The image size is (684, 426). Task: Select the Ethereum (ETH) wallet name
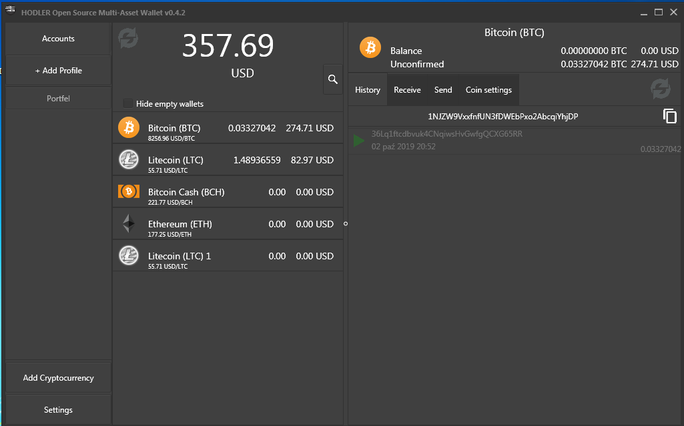pyautogui.click(x=180, y=224)
